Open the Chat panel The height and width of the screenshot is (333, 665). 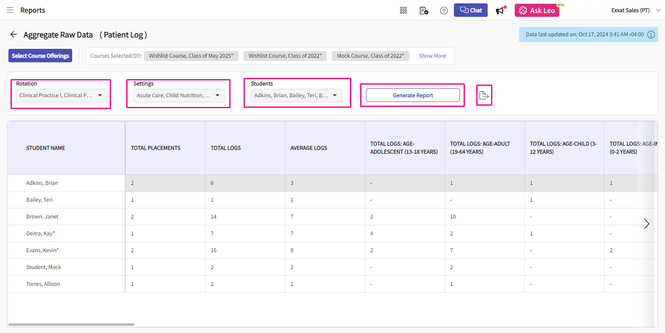click(470, 11)
